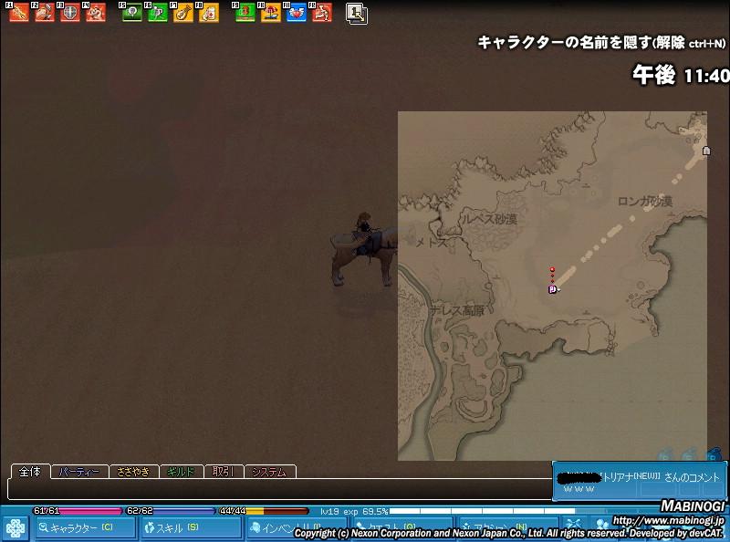This screenshot has height=542, width=730.
Task: Use the F8 first aid skill icon
Action: pos(209,13)
